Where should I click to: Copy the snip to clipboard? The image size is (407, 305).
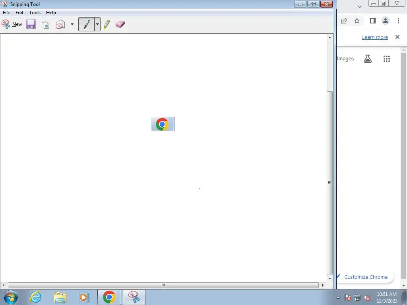pyautogui.click(x=45, y=24)
